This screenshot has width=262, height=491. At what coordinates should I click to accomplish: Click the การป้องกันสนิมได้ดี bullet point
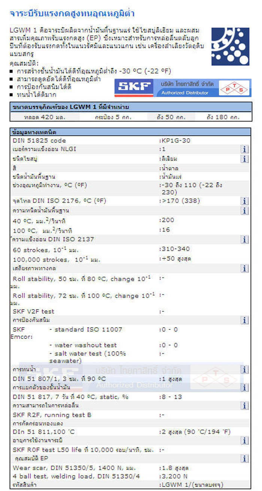[x=44, y=87]
